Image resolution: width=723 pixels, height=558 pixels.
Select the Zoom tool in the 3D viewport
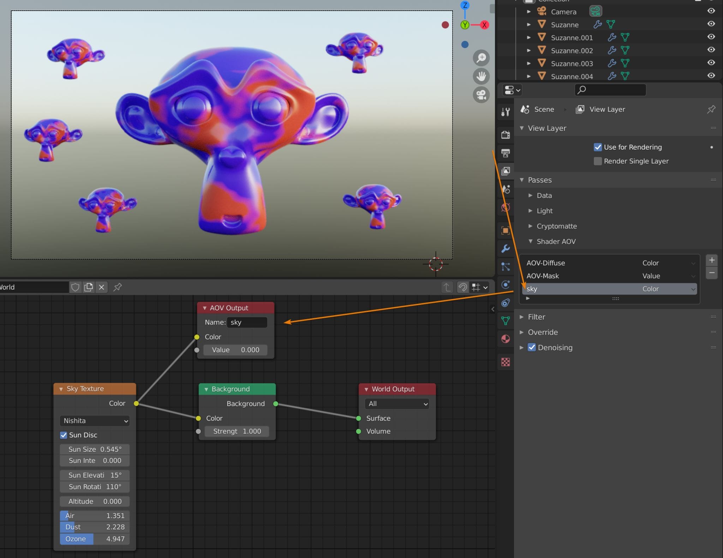[481, 57]
